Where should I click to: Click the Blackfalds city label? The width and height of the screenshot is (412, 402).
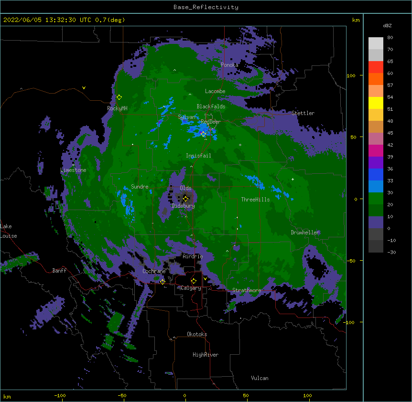click(211, 106)
